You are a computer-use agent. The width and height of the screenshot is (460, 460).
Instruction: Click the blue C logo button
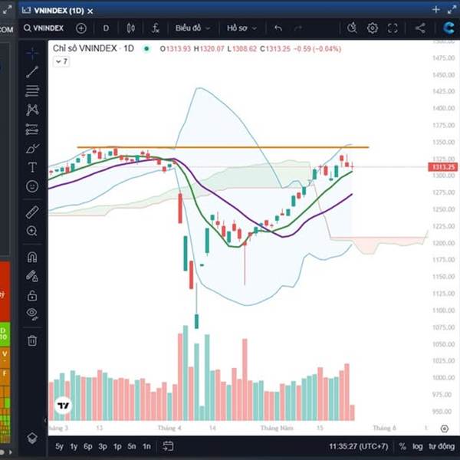click(449, 28)
